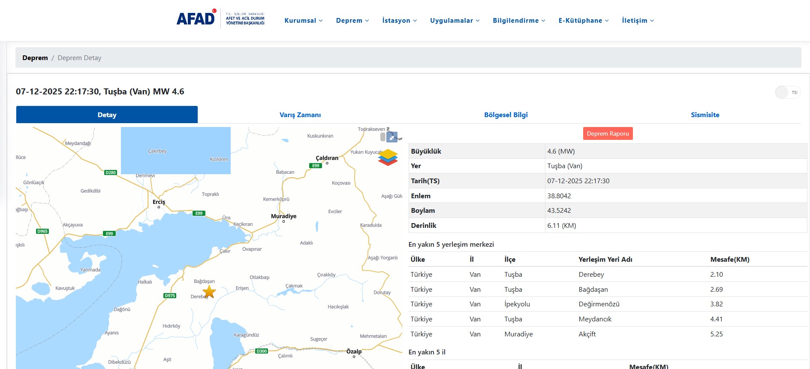Expand the Kurumsal dropdown menu
Viewport: 810px width, 369px height.
pyautogui.click(x=303, y=21)
